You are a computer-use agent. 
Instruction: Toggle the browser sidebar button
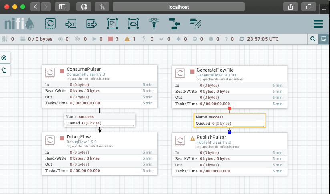62,7
